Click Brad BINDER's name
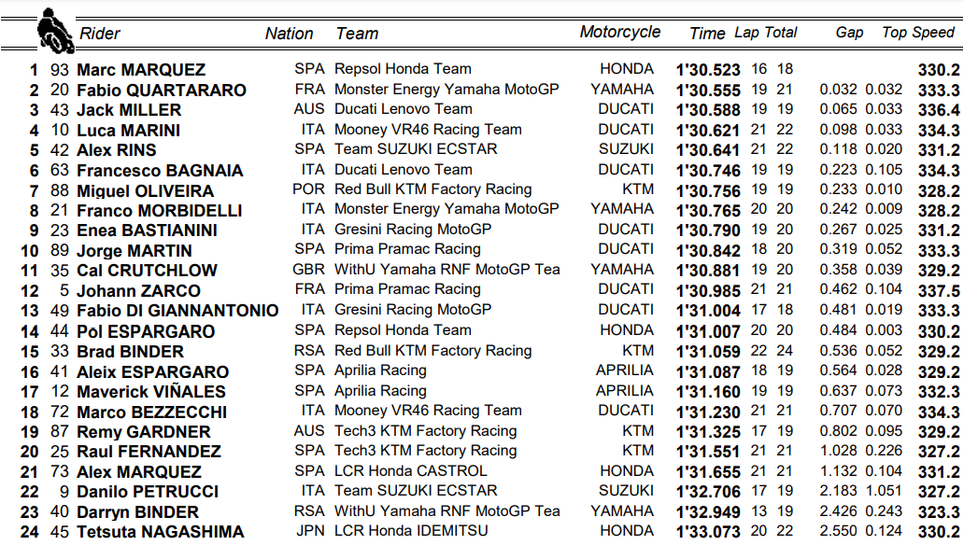 click(130, 352)
